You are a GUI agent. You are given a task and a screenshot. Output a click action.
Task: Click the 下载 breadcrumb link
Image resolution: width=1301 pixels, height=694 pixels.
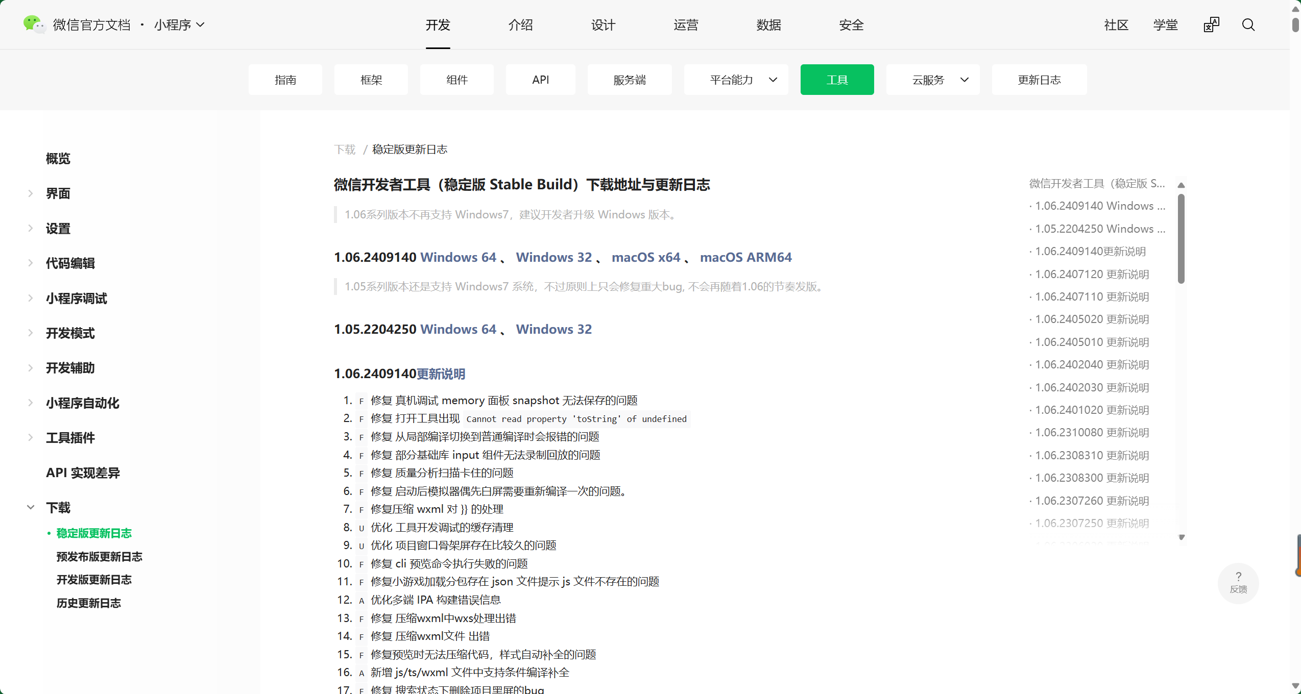pos(345,149)
